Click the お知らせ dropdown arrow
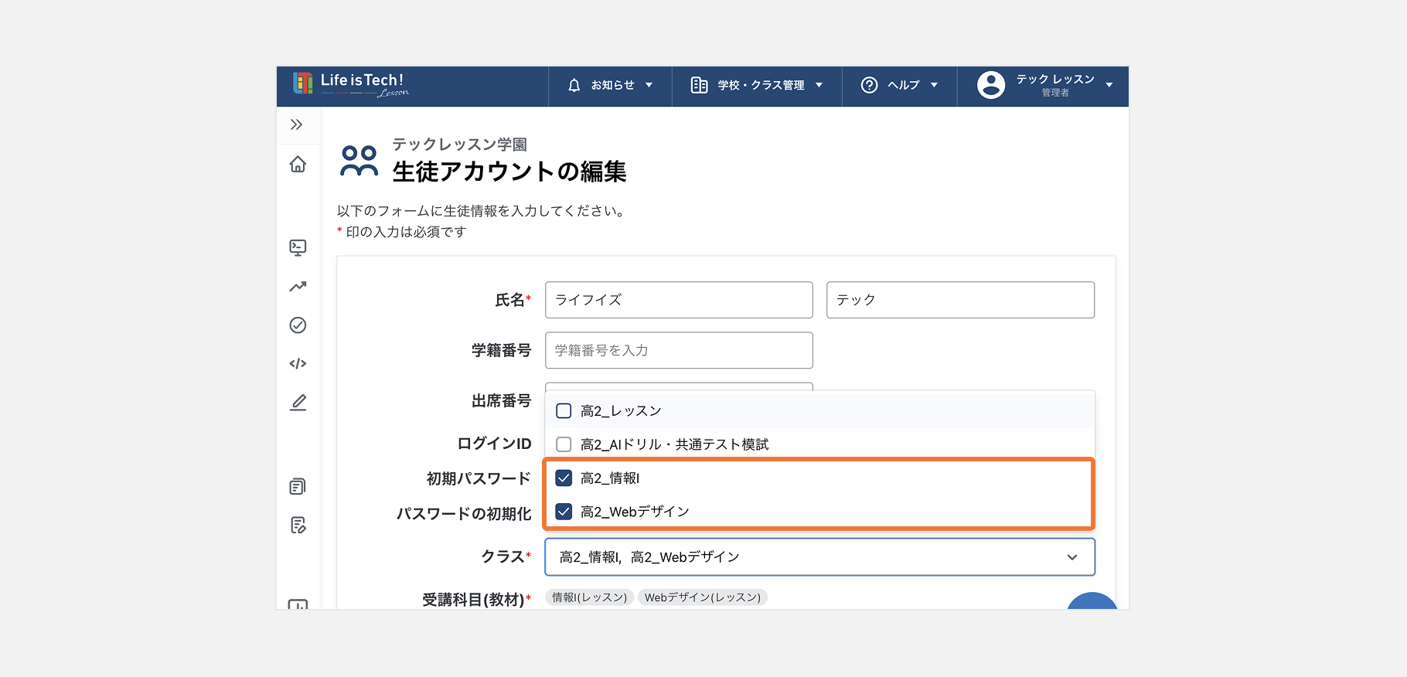Viewport: 1407px width, 677px height. [649, 85]
